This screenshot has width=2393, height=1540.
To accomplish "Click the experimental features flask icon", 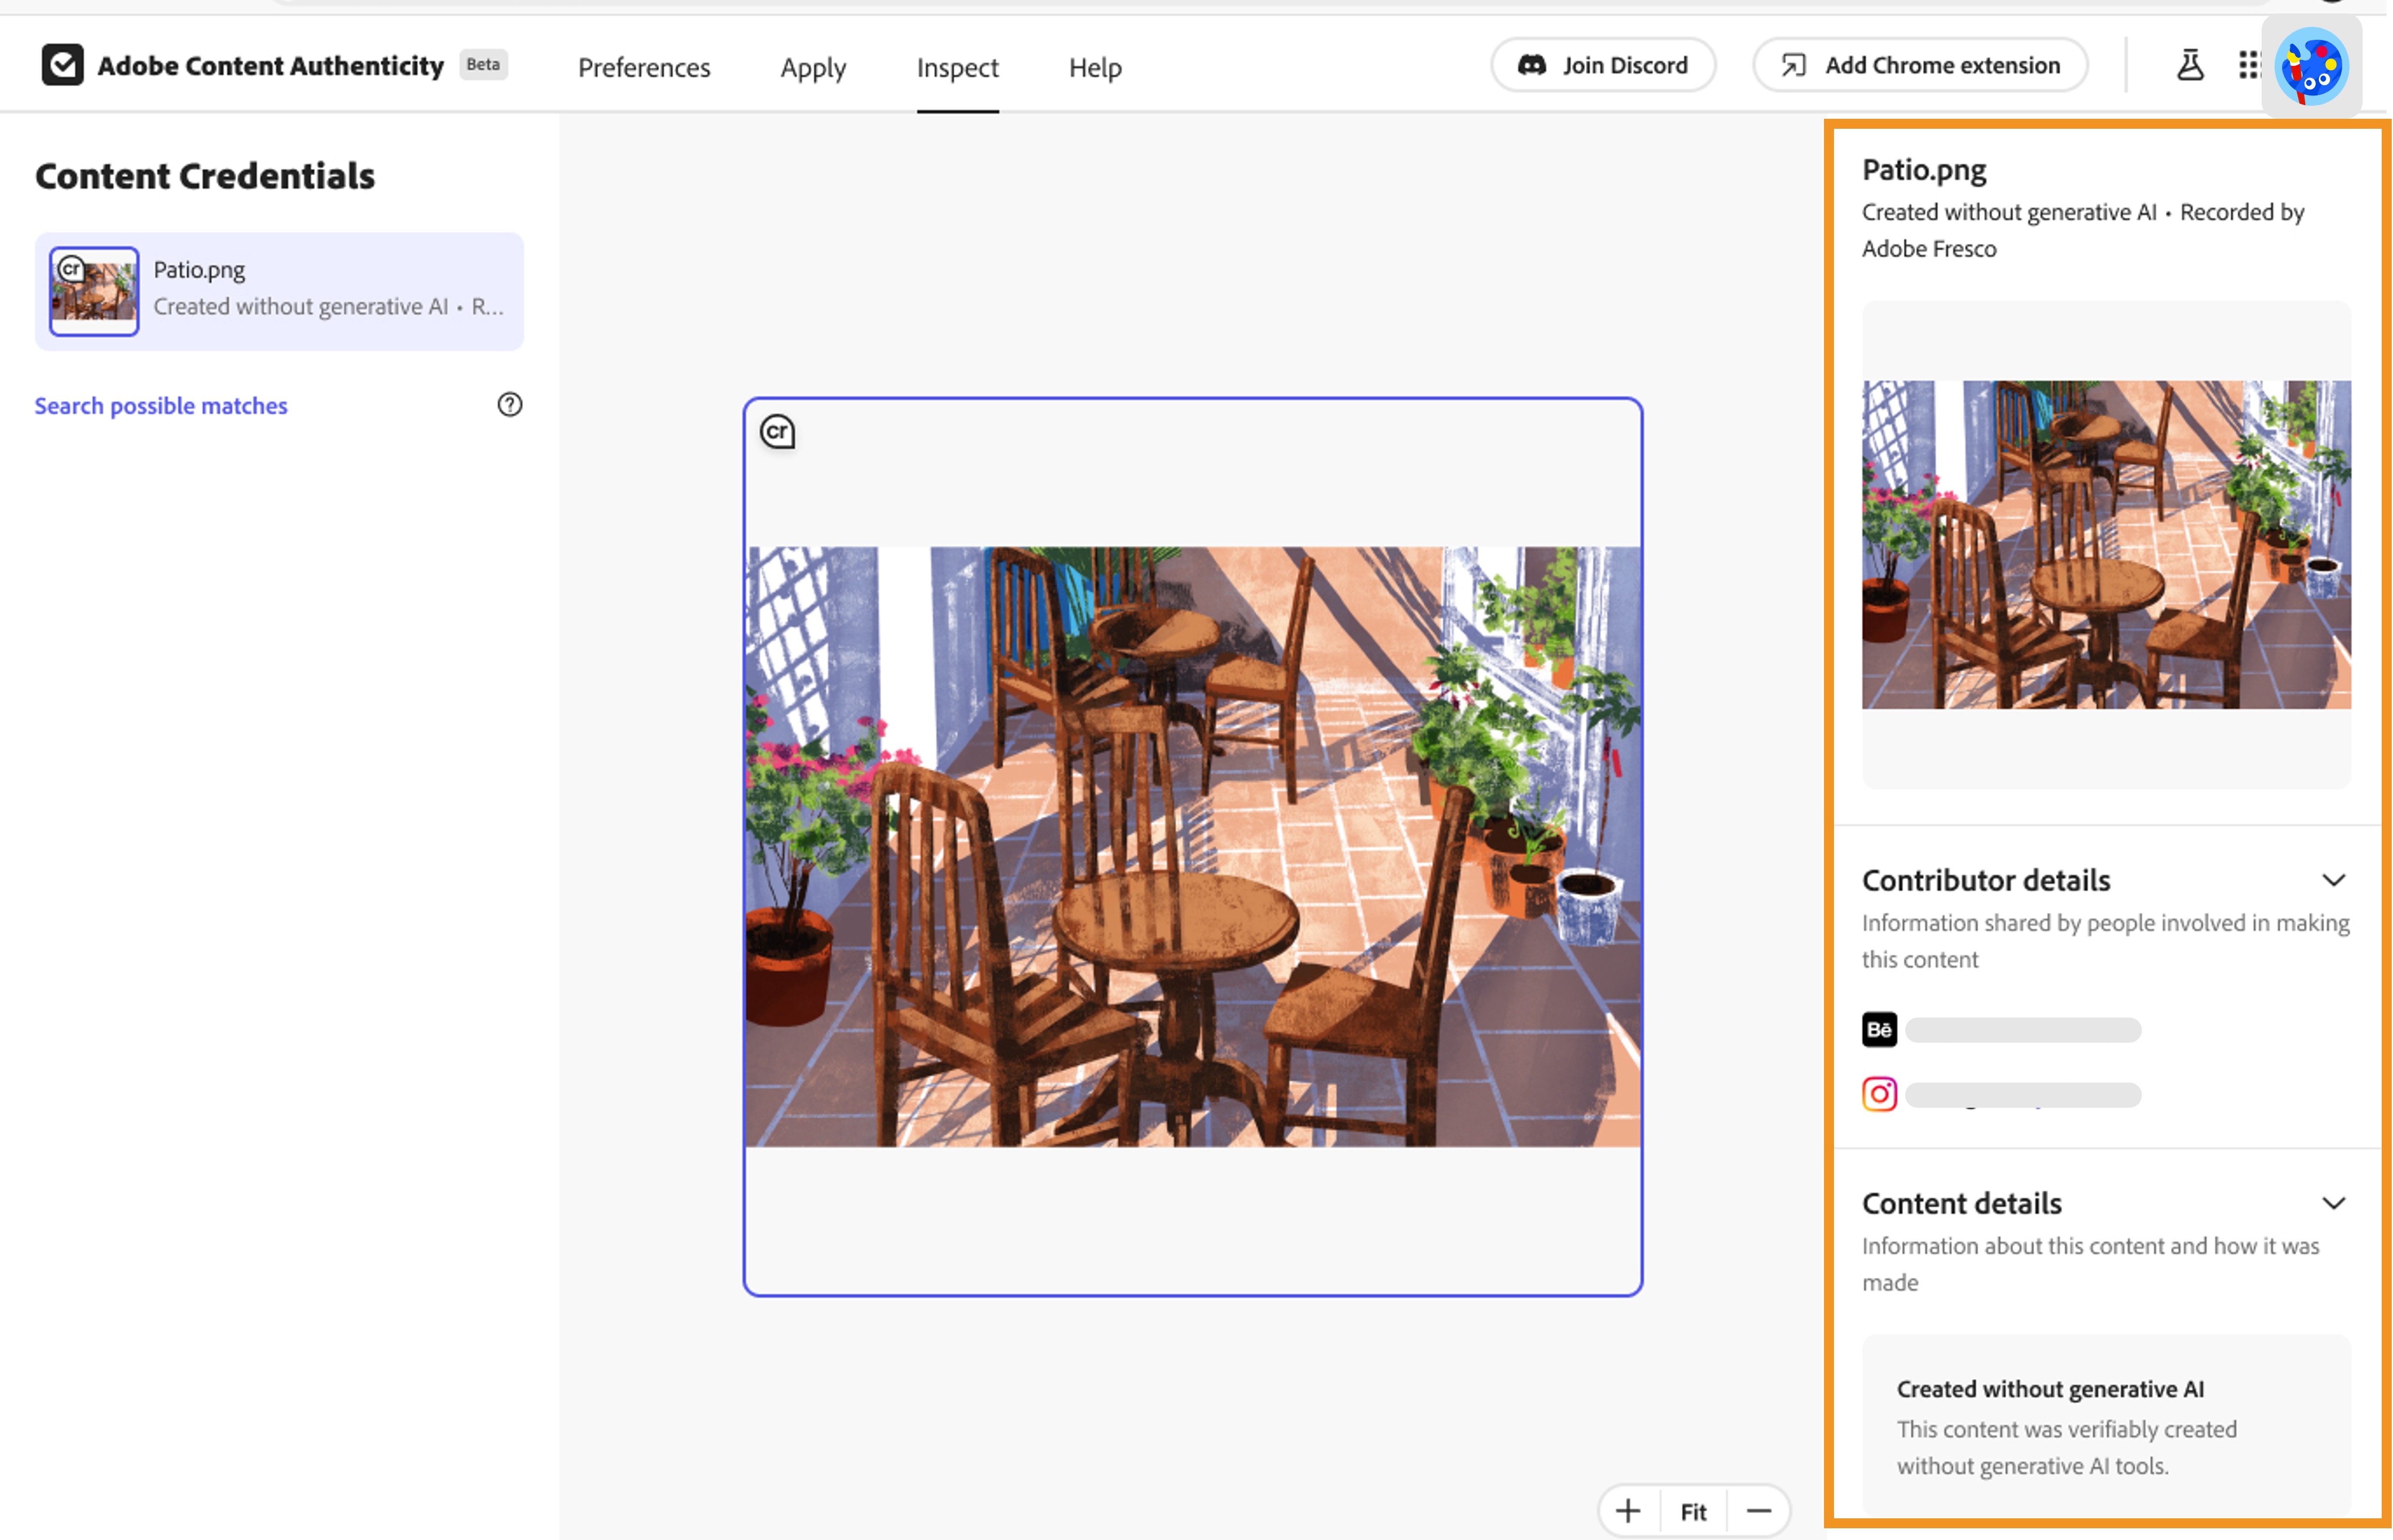I will [2189, 64].
